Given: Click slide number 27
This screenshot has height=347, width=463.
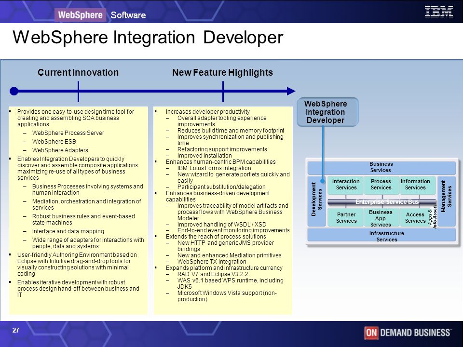Looking at the screenshot, I should [x=15, y=330].
